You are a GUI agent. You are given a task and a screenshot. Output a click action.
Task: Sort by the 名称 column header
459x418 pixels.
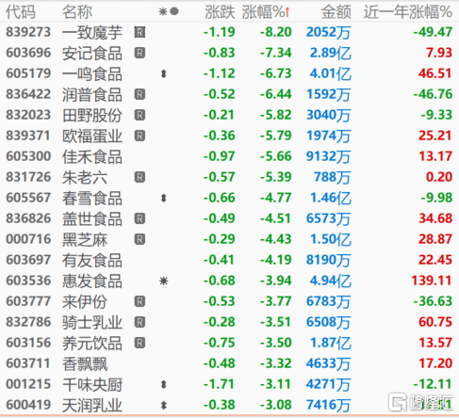coord(77,12)
